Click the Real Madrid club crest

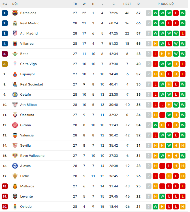pos(15,23)
